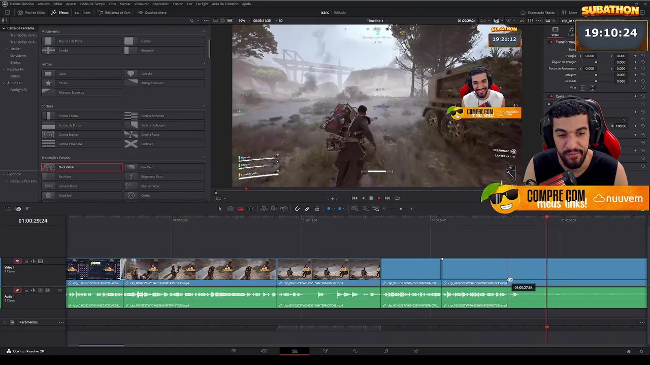Open Clipe menu
The width and height of the screenshot is (650, 365).
click(112, 4)
